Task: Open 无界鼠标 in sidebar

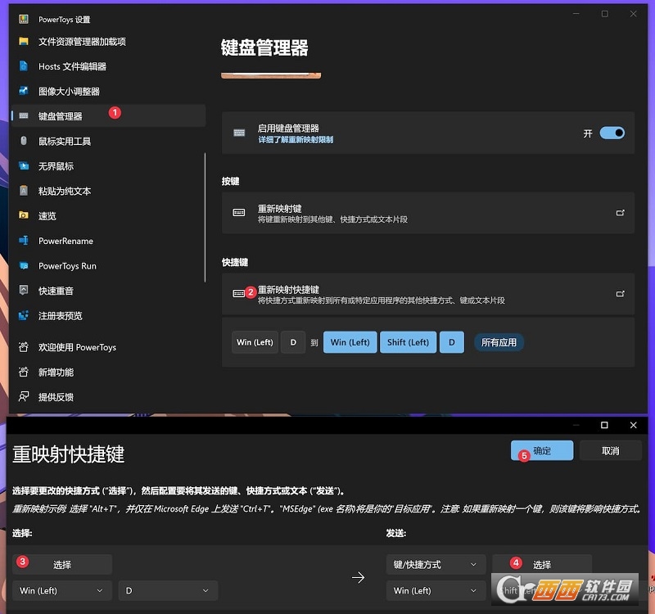Action: (109, 166)
